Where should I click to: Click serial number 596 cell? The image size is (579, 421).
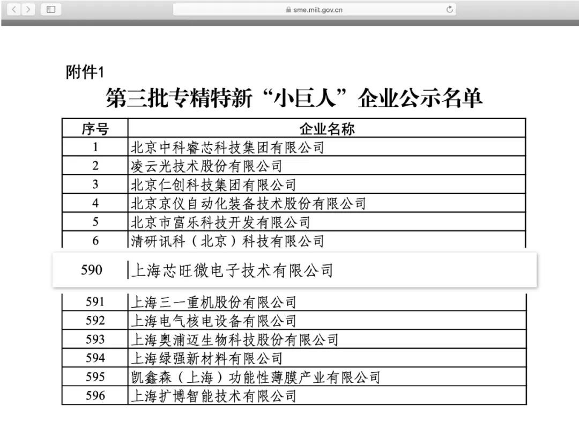(95, 395)
